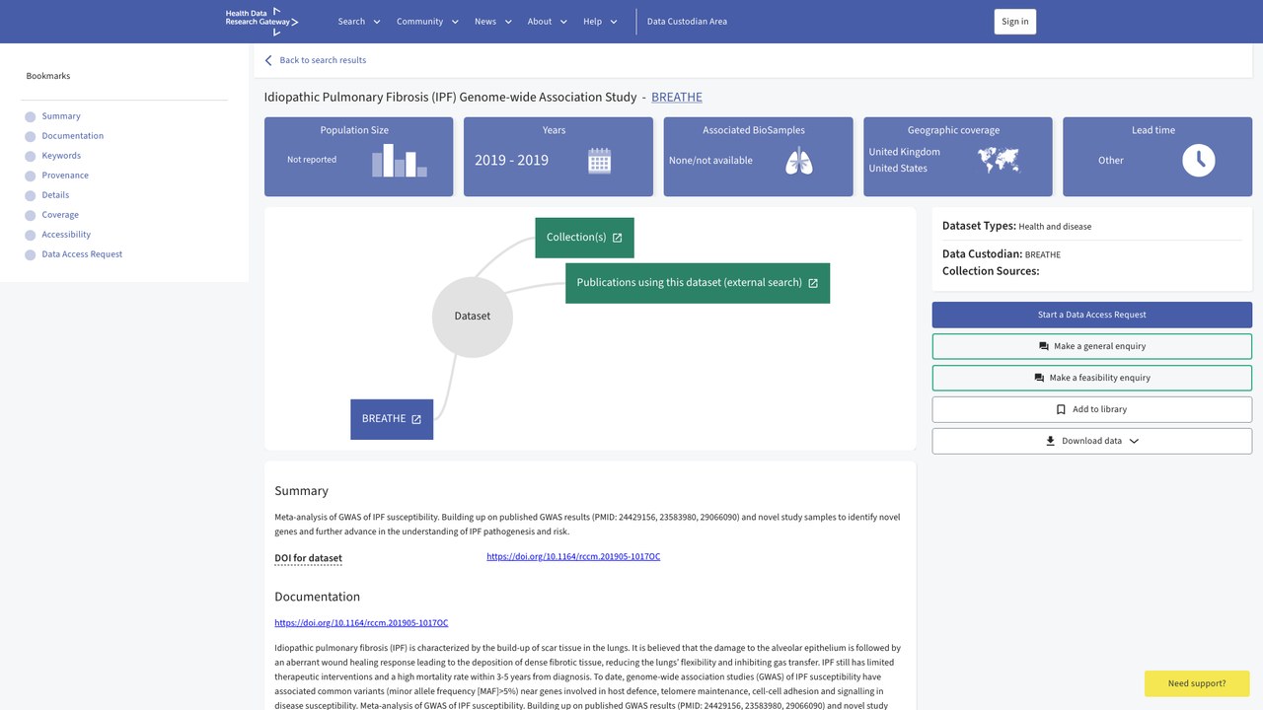Open the Data Custodian Area menu item
The height and width of the screenshot is (710, 1263).
pos(687,22)
